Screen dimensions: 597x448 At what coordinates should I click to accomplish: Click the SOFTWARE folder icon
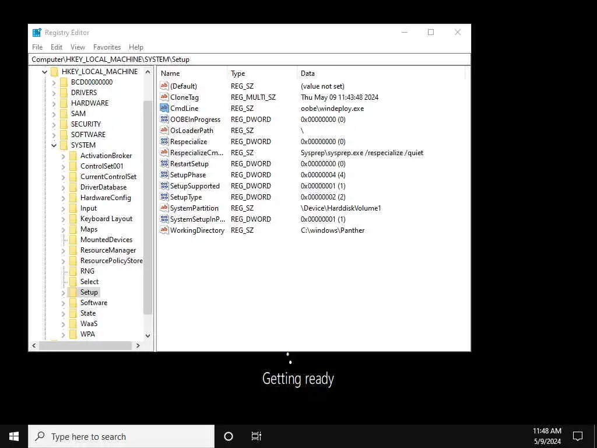(x=64, y=135)
